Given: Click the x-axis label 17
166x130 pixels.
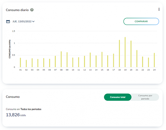Looking at the screenshot, I should pyautogui.click(x=114, y=70).
